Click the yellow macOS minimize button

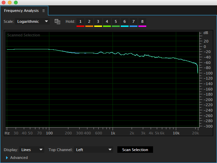tap(10, 2)
